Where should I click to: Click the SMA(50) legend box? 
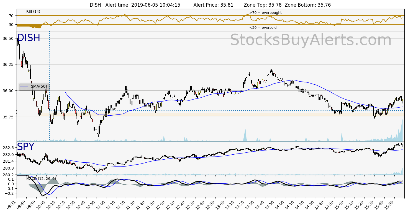[x=34, y=86]
